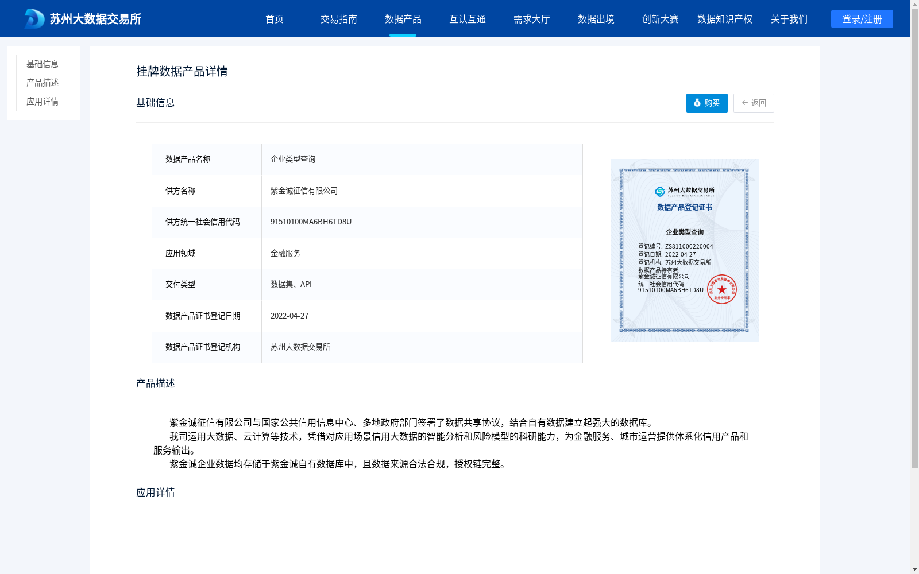Click the 返回 back button
919x574 pixels.
pyautogui.click(x=754, y=103)
